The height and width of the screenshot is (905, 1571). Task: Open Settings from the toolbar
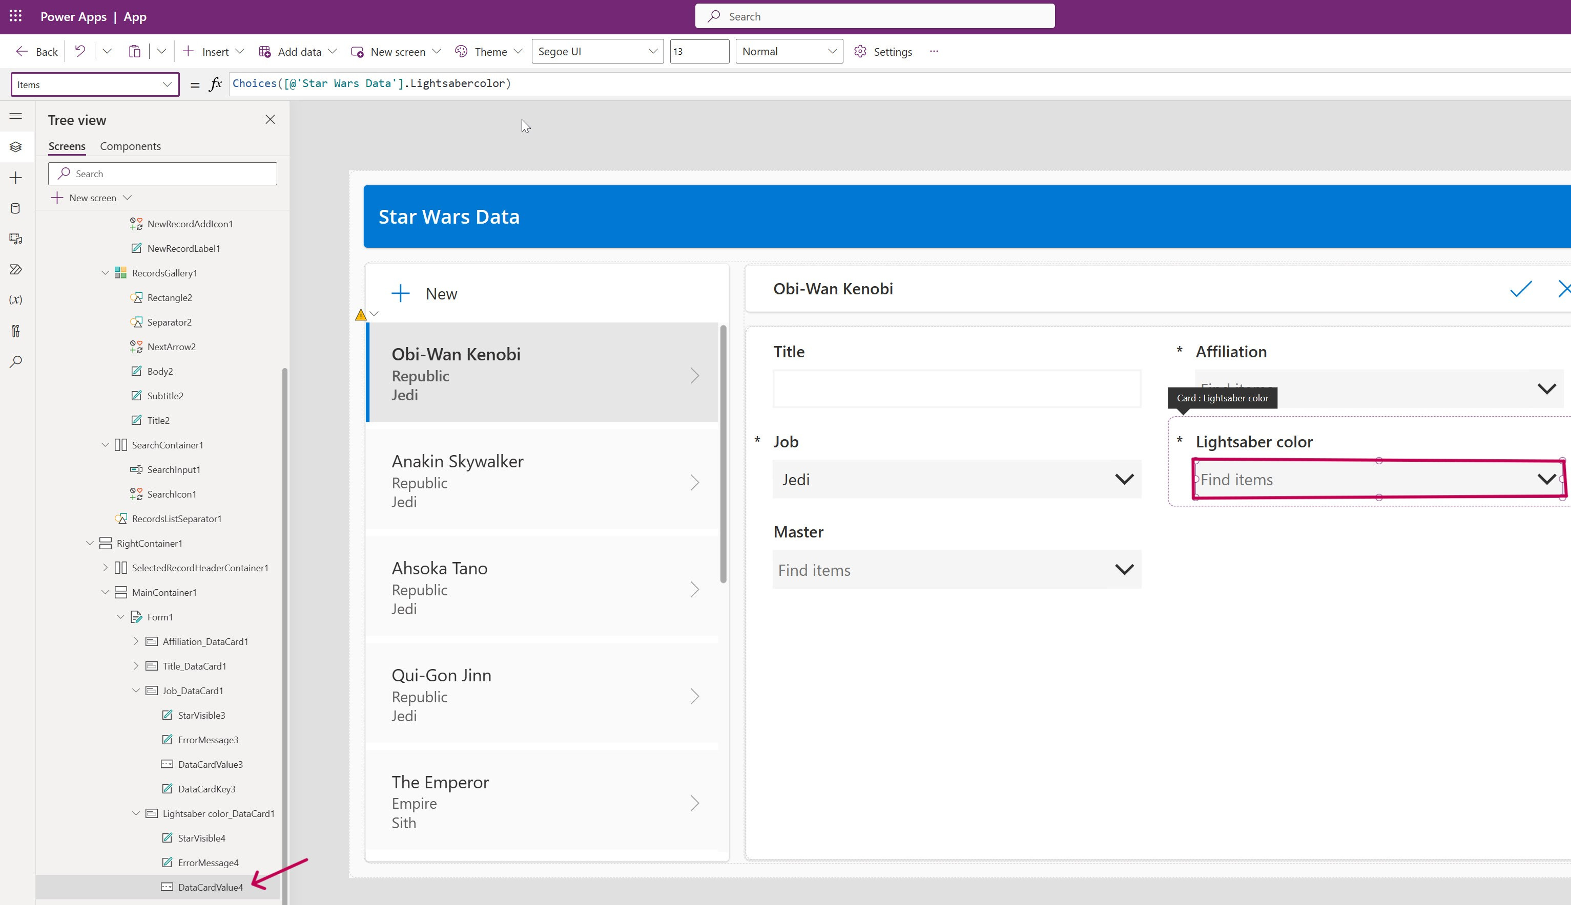883,52
